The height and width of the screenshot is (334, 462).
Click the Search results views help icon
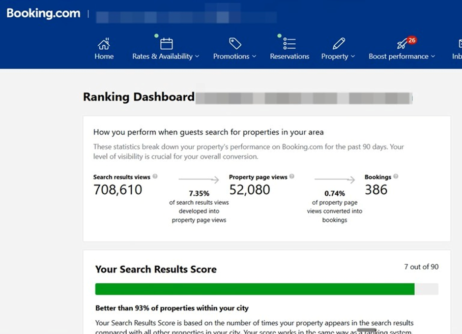click(x=155, y=176)
